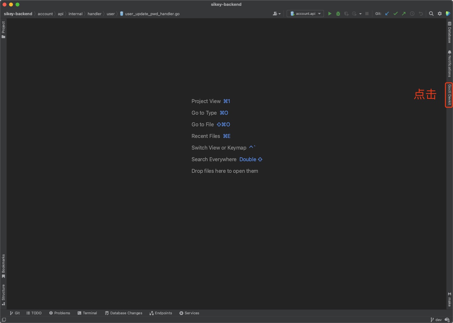Open the Database tool window

(x=449, y=32)
